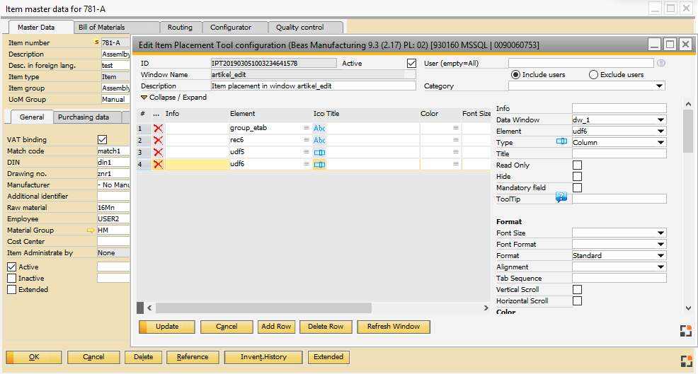Click menu handle icon beside group_etab element
Viewport: 698px width, 374px height.
(307, 128)
